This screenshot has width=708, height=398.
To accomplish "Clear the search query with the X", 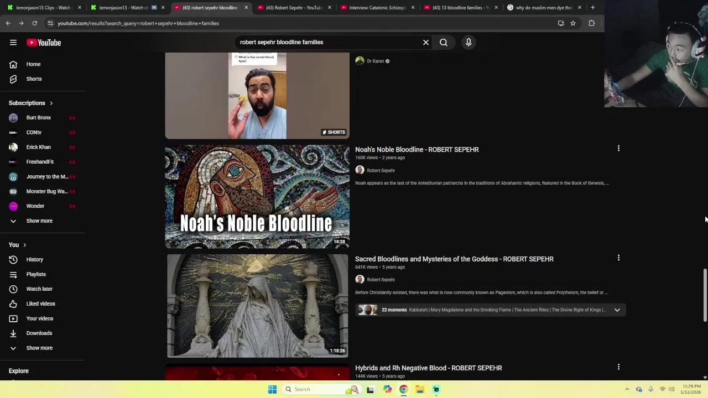I will click(x=426, y=42).
